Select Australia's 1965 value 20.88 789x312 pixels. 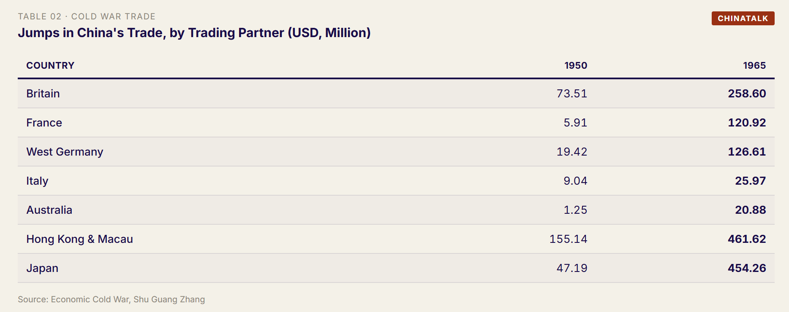[751, 210]
